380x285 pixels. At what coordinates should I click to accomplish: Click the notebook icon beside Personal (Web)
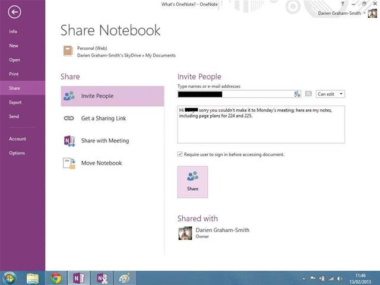(x=68, y=51)
